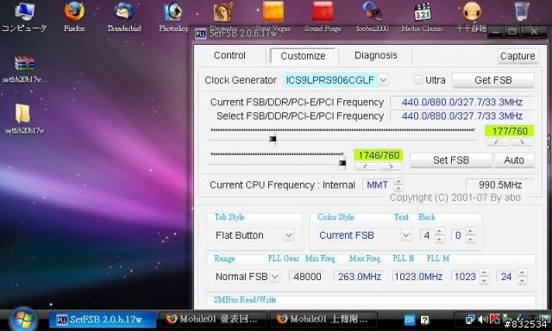Screen dimensions: 552x331
Task: Open the setfsb20b17w archive file icon
Action: pyautogui.click(x=25, y=69)
